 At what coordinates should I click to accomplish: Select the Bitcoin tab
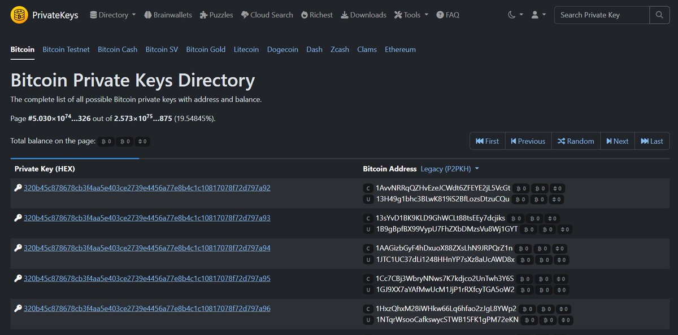[x=23, y=50]
